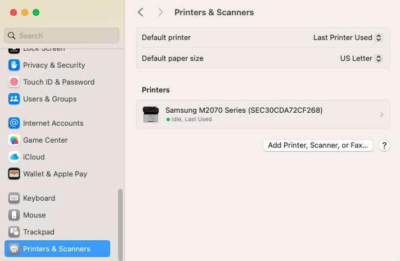Click Samsung M2070 Series printer name
Image resolution: width=400 pixels, height=261 pixels.
(244, 110)
